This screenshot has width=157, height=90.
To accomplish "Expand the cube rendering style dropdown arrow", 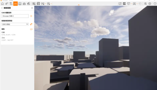I will (131, 4).
